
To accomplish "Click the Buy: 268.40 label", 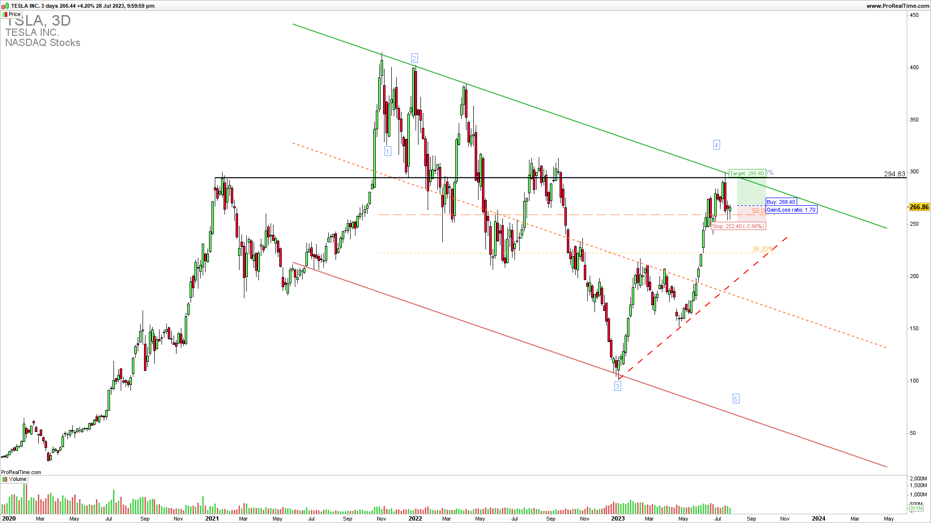I will click(x=781, y=202).
